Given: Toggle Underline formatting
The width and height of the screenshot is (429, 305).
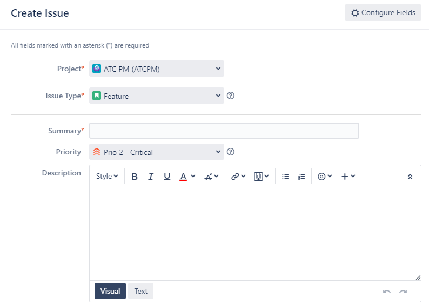Looking at the screenshot, I should [167, 177].
